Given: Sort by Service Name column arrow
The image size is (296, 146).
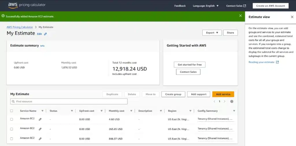Looking at the screenshot, I should tap(42, 111).
